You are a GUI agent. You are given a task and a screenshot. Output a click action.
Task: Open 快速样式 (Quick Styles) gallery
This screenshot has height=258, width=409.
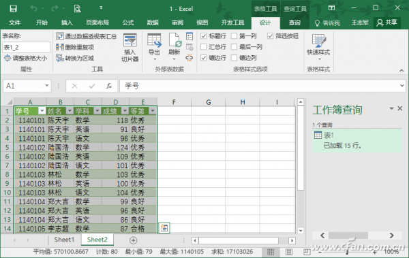(318, 47)
